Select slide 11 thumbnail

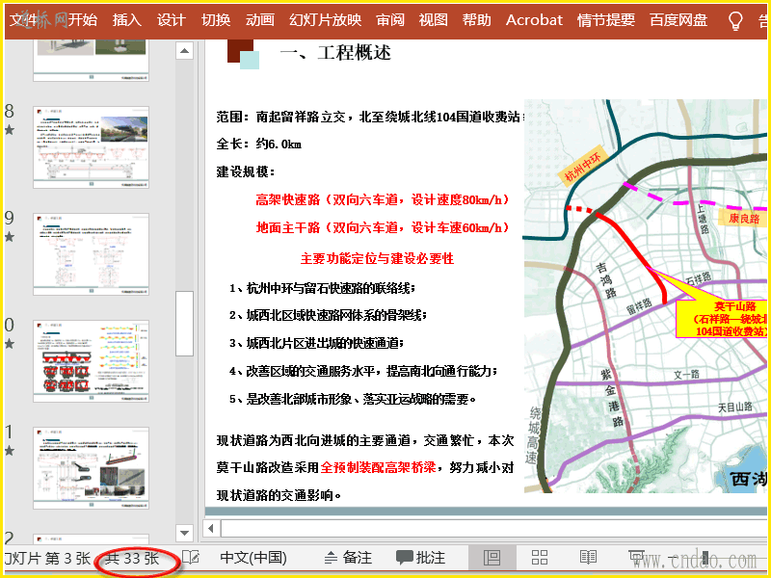pos(91,468)
